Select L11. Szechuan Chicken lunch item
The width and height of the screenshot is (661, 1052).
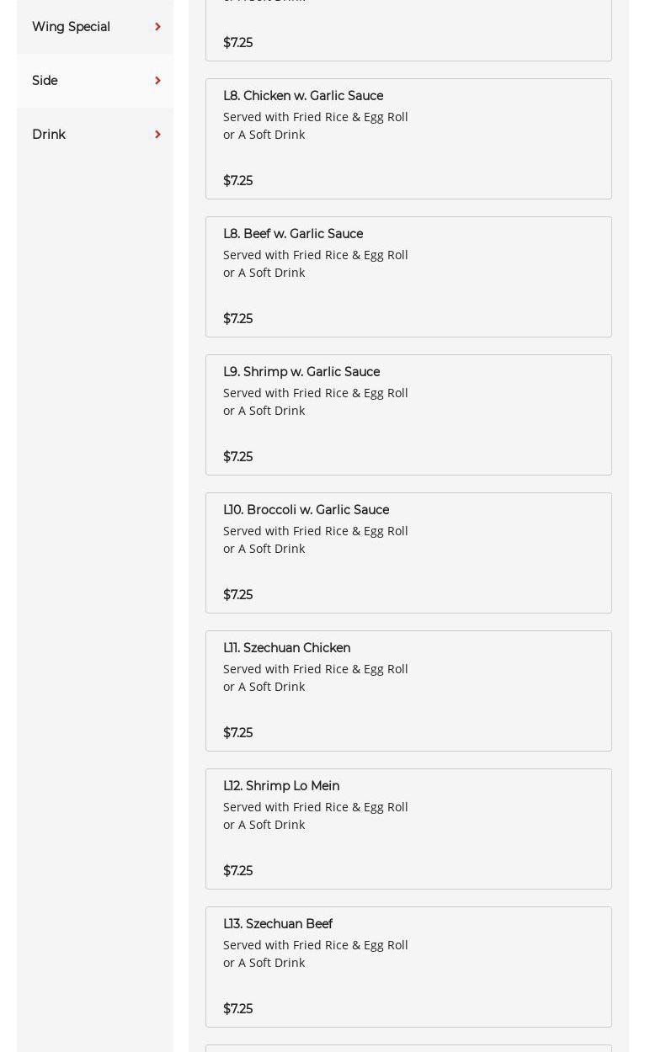pos(286,648)
